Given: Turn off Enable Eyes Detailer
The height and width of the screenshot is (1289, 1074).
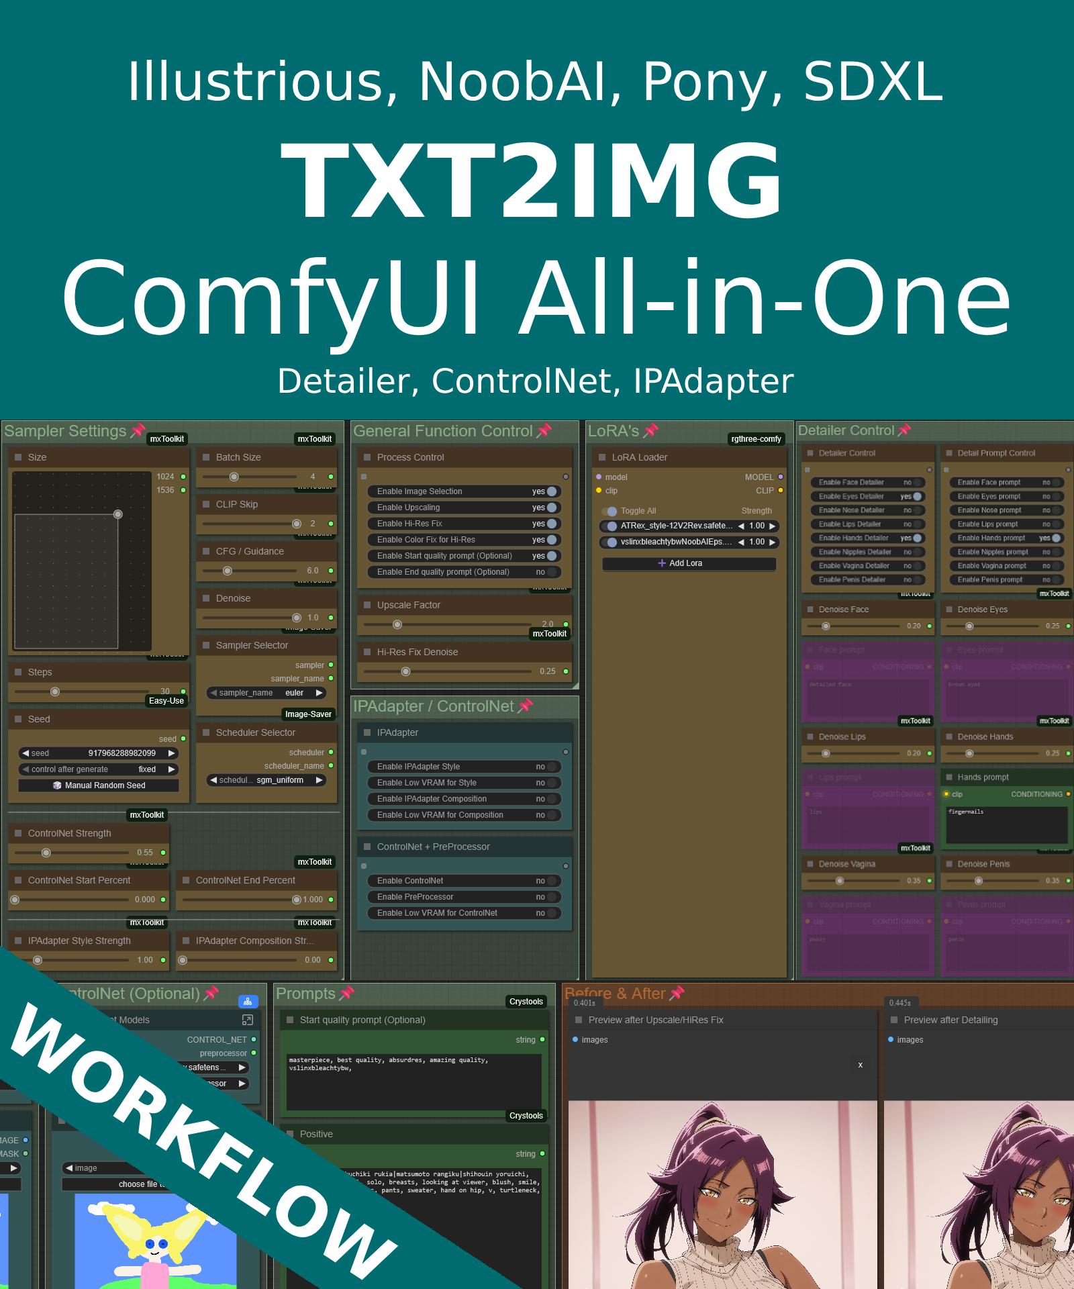Looking at the screenshot, I should pos(917,496).
